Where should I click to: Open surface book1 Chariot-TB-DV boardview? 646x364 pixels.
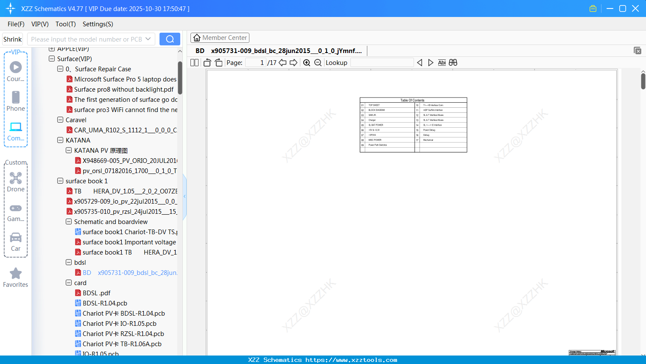click(x=126, y=232)
